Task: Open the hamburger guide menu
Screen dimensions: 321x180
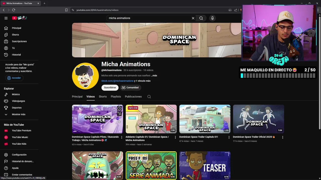Action: (6, 18)
